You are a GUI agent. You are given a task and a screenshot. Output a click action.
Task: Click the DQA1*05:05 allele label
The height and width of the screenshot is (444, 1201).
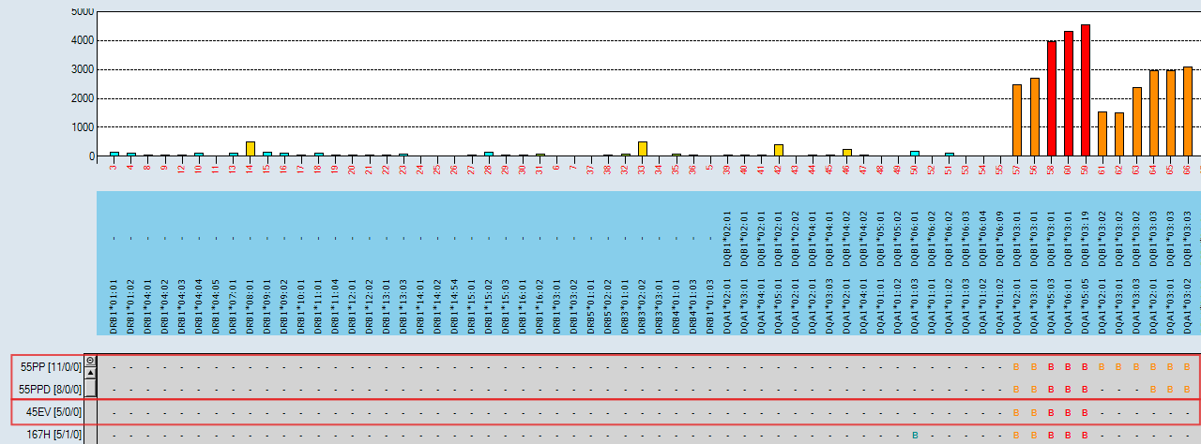tap(1086, 305)
